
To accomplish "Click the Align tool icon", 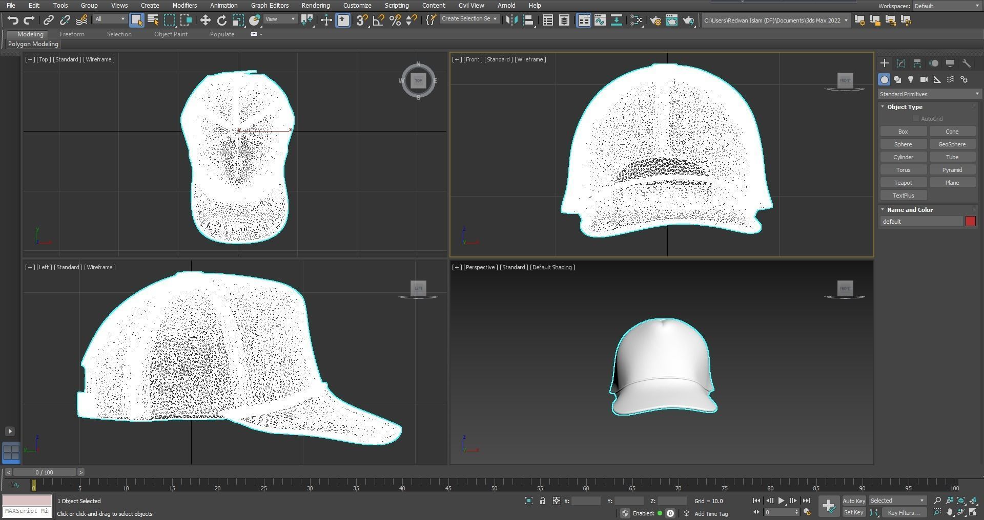I will click(x=528, y=20).
